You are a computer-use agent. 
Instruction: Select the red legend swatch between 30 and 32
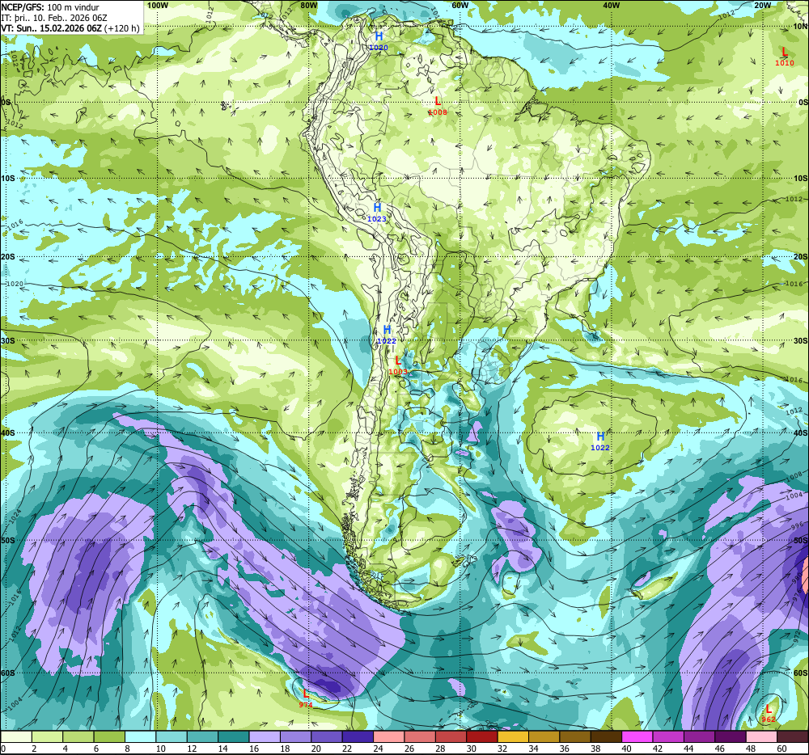(x=482, y=736)
